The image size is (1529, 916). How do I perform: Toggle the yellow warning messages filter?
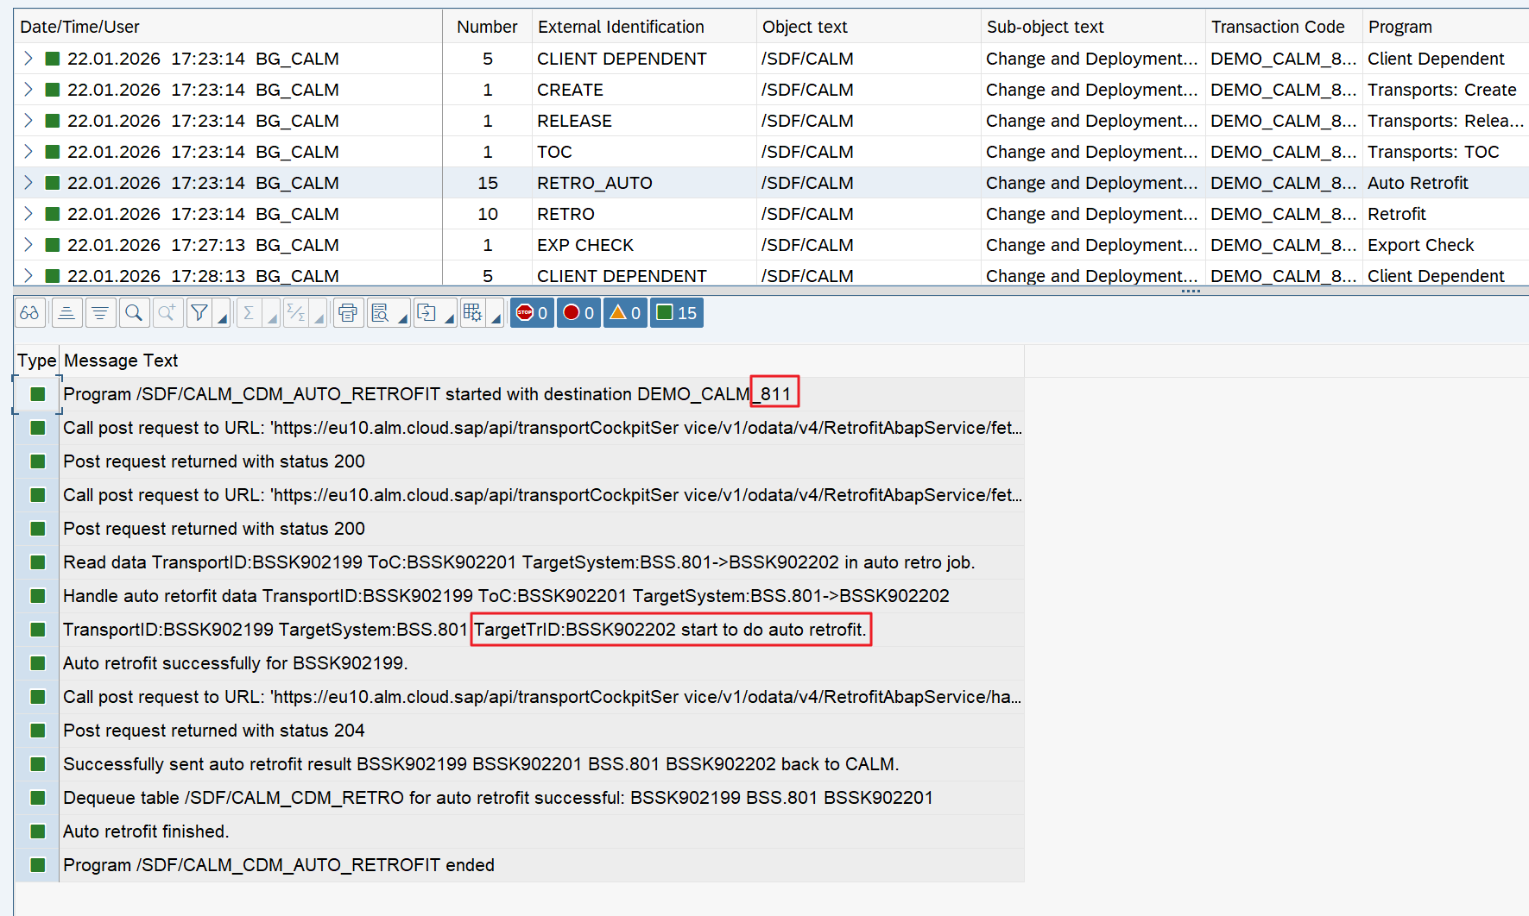click(625, 313)
